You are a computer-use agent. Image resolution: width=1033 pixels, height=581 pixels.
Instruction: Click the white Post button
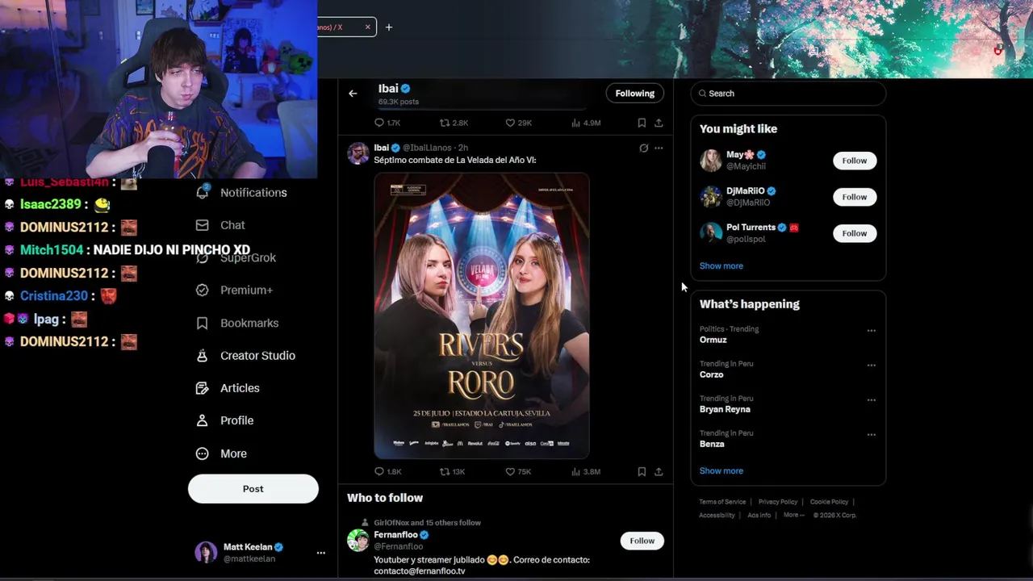coord(253,489)
